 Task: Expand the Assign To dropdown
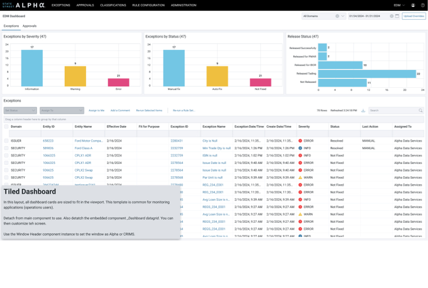point(62,111)
